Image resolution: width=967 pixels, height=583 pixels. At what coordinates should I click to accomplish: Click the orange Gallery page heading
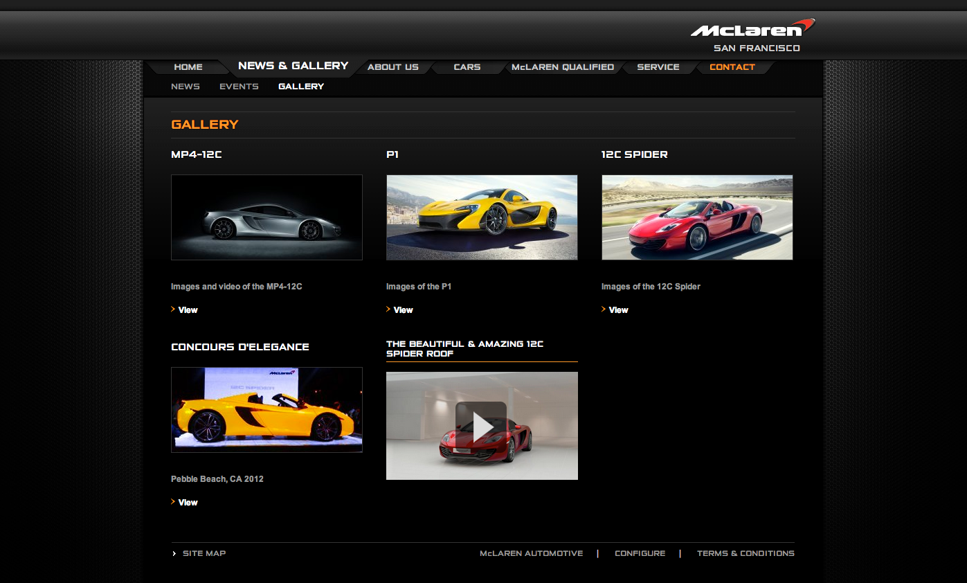[205, 125]
